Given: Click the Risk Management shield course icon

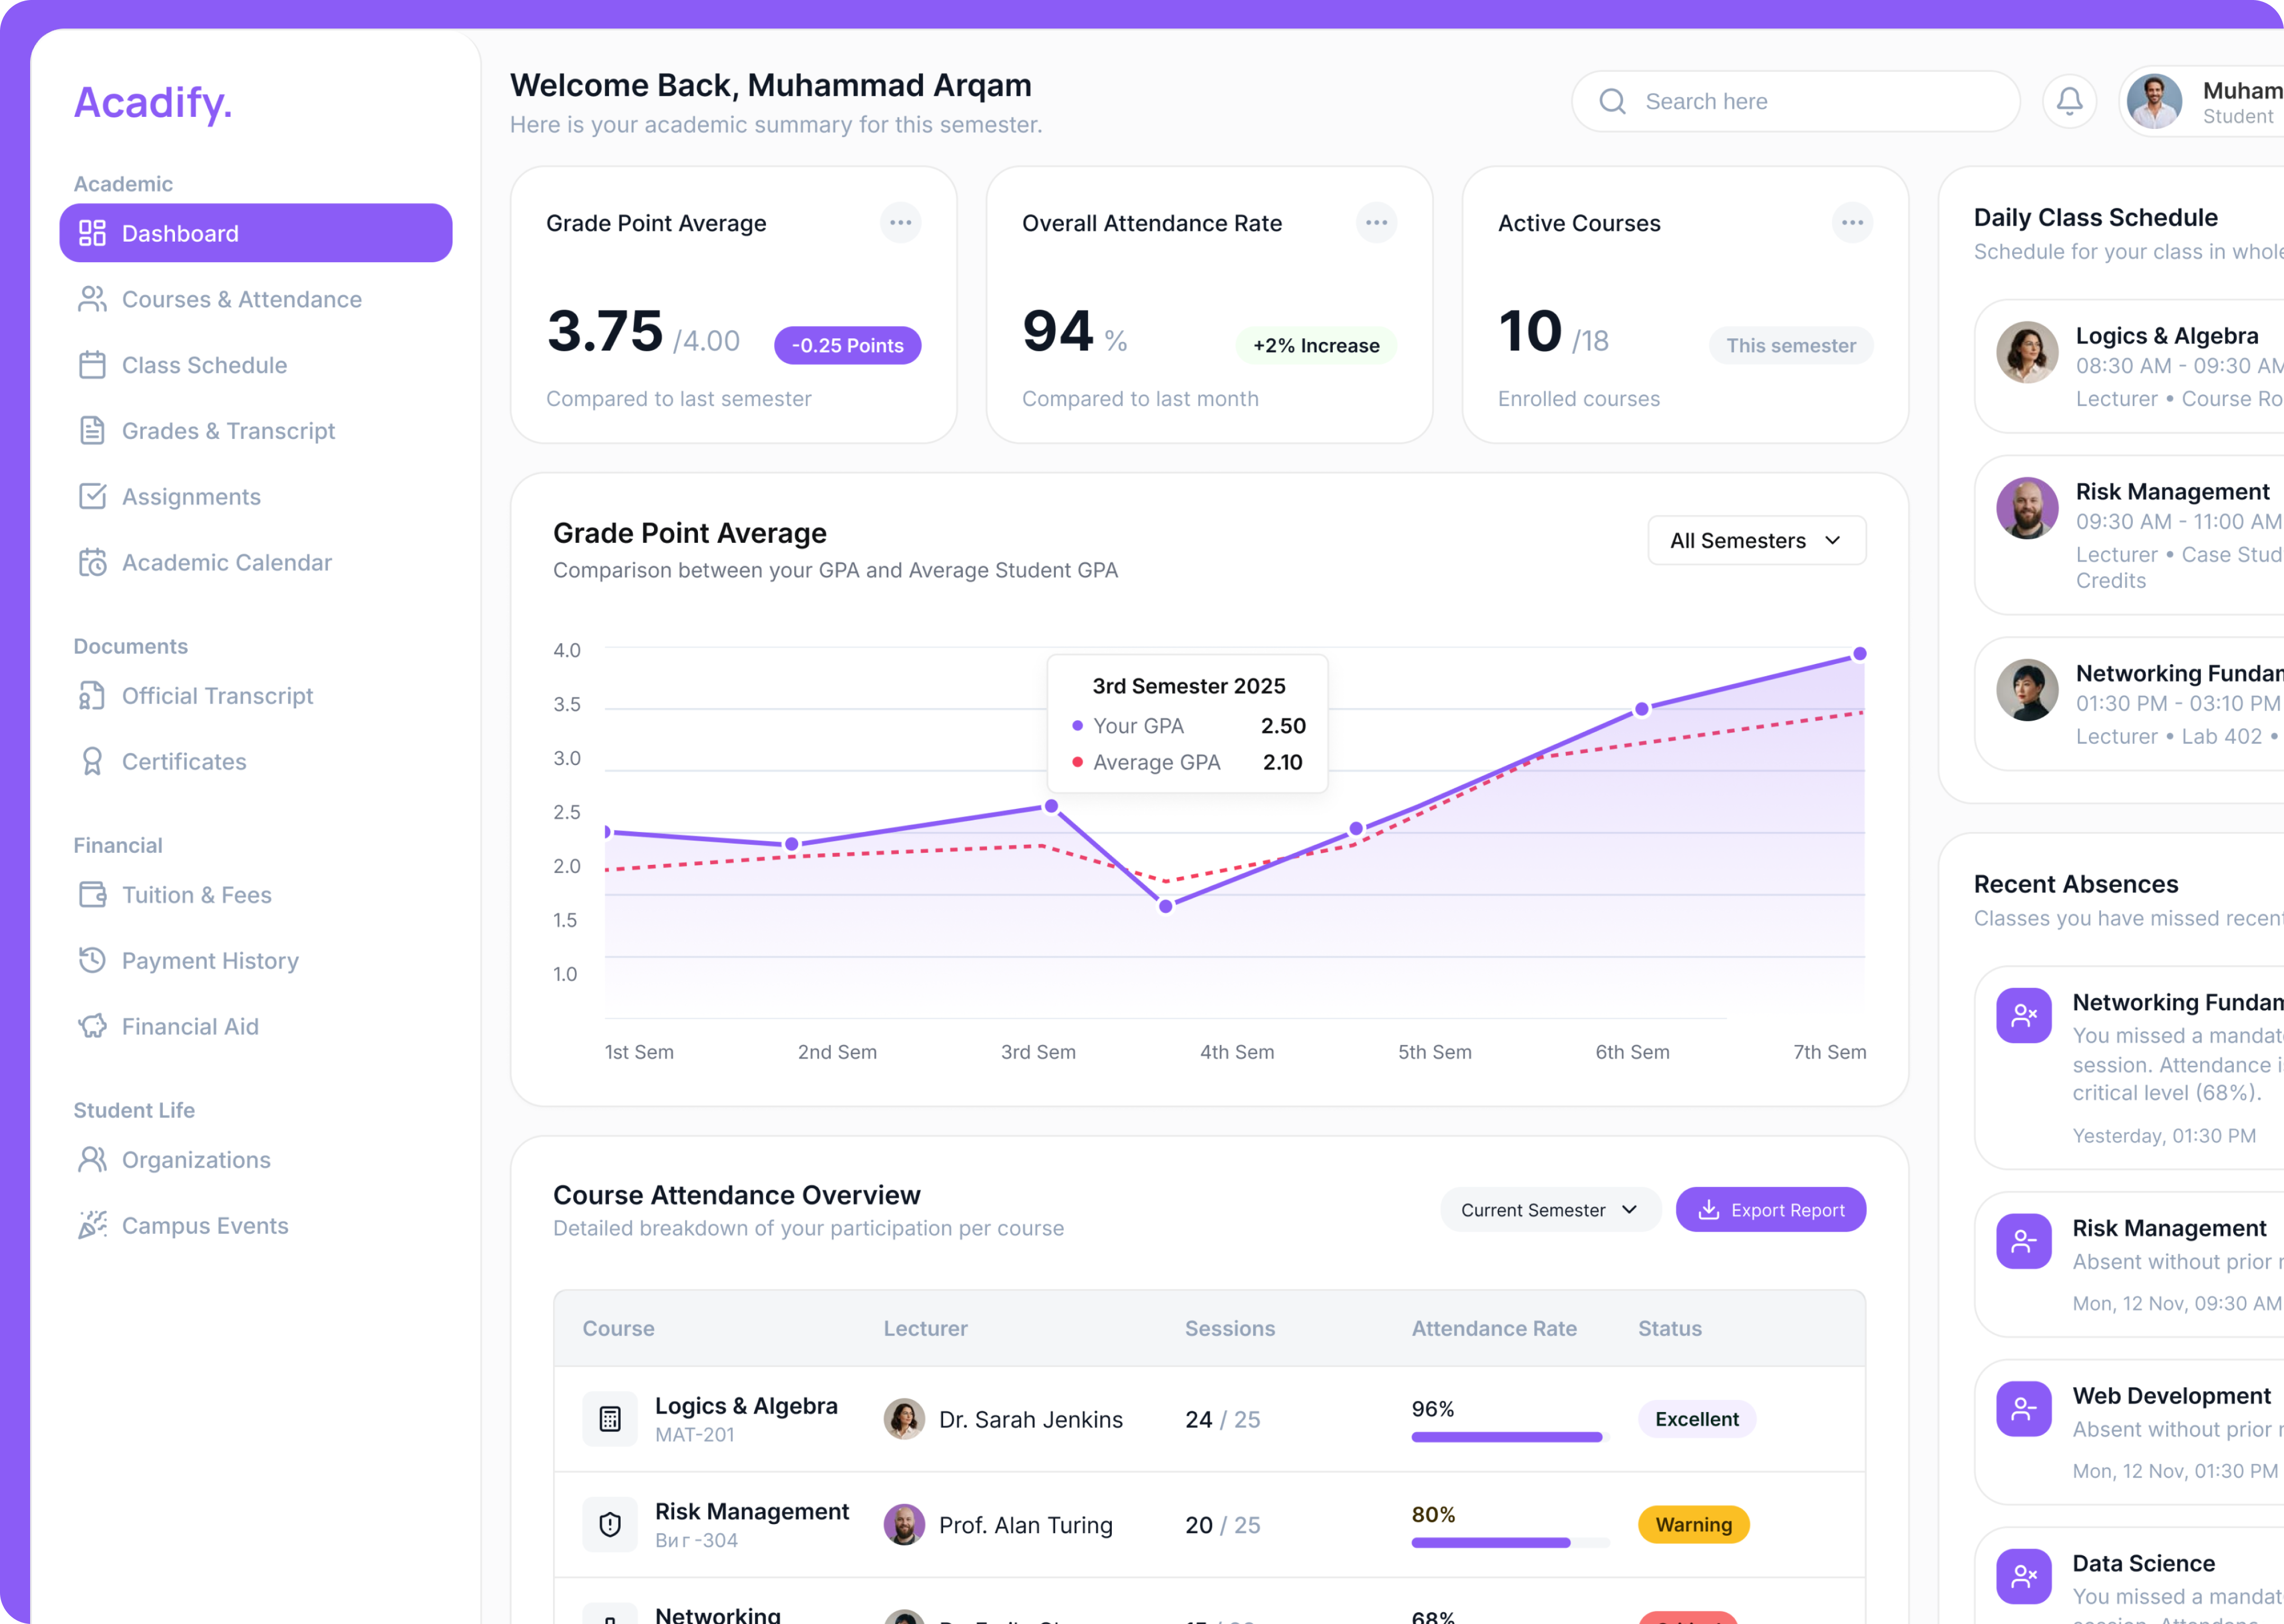Looking at the screenshot, I should (x=610, y=1525).
